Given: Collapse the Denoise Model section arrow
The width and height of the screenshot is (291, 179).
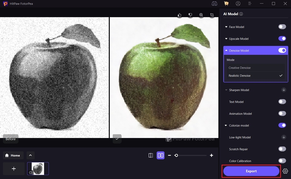Looking at the screenshot, I should point(226,51).
